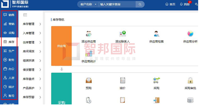The width and height of the screenshot is (199, 109).
Task: Click the search magnifier button
Action: (x=140, y=4)
